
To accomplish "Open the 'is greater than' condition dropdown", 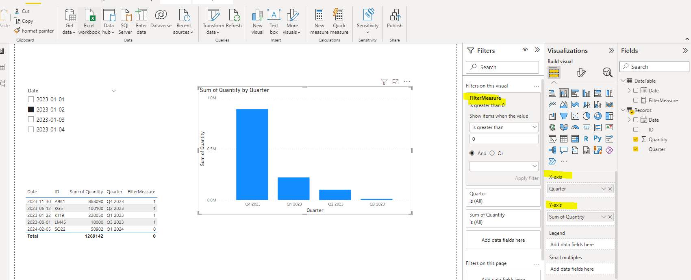I will point(504,127).
